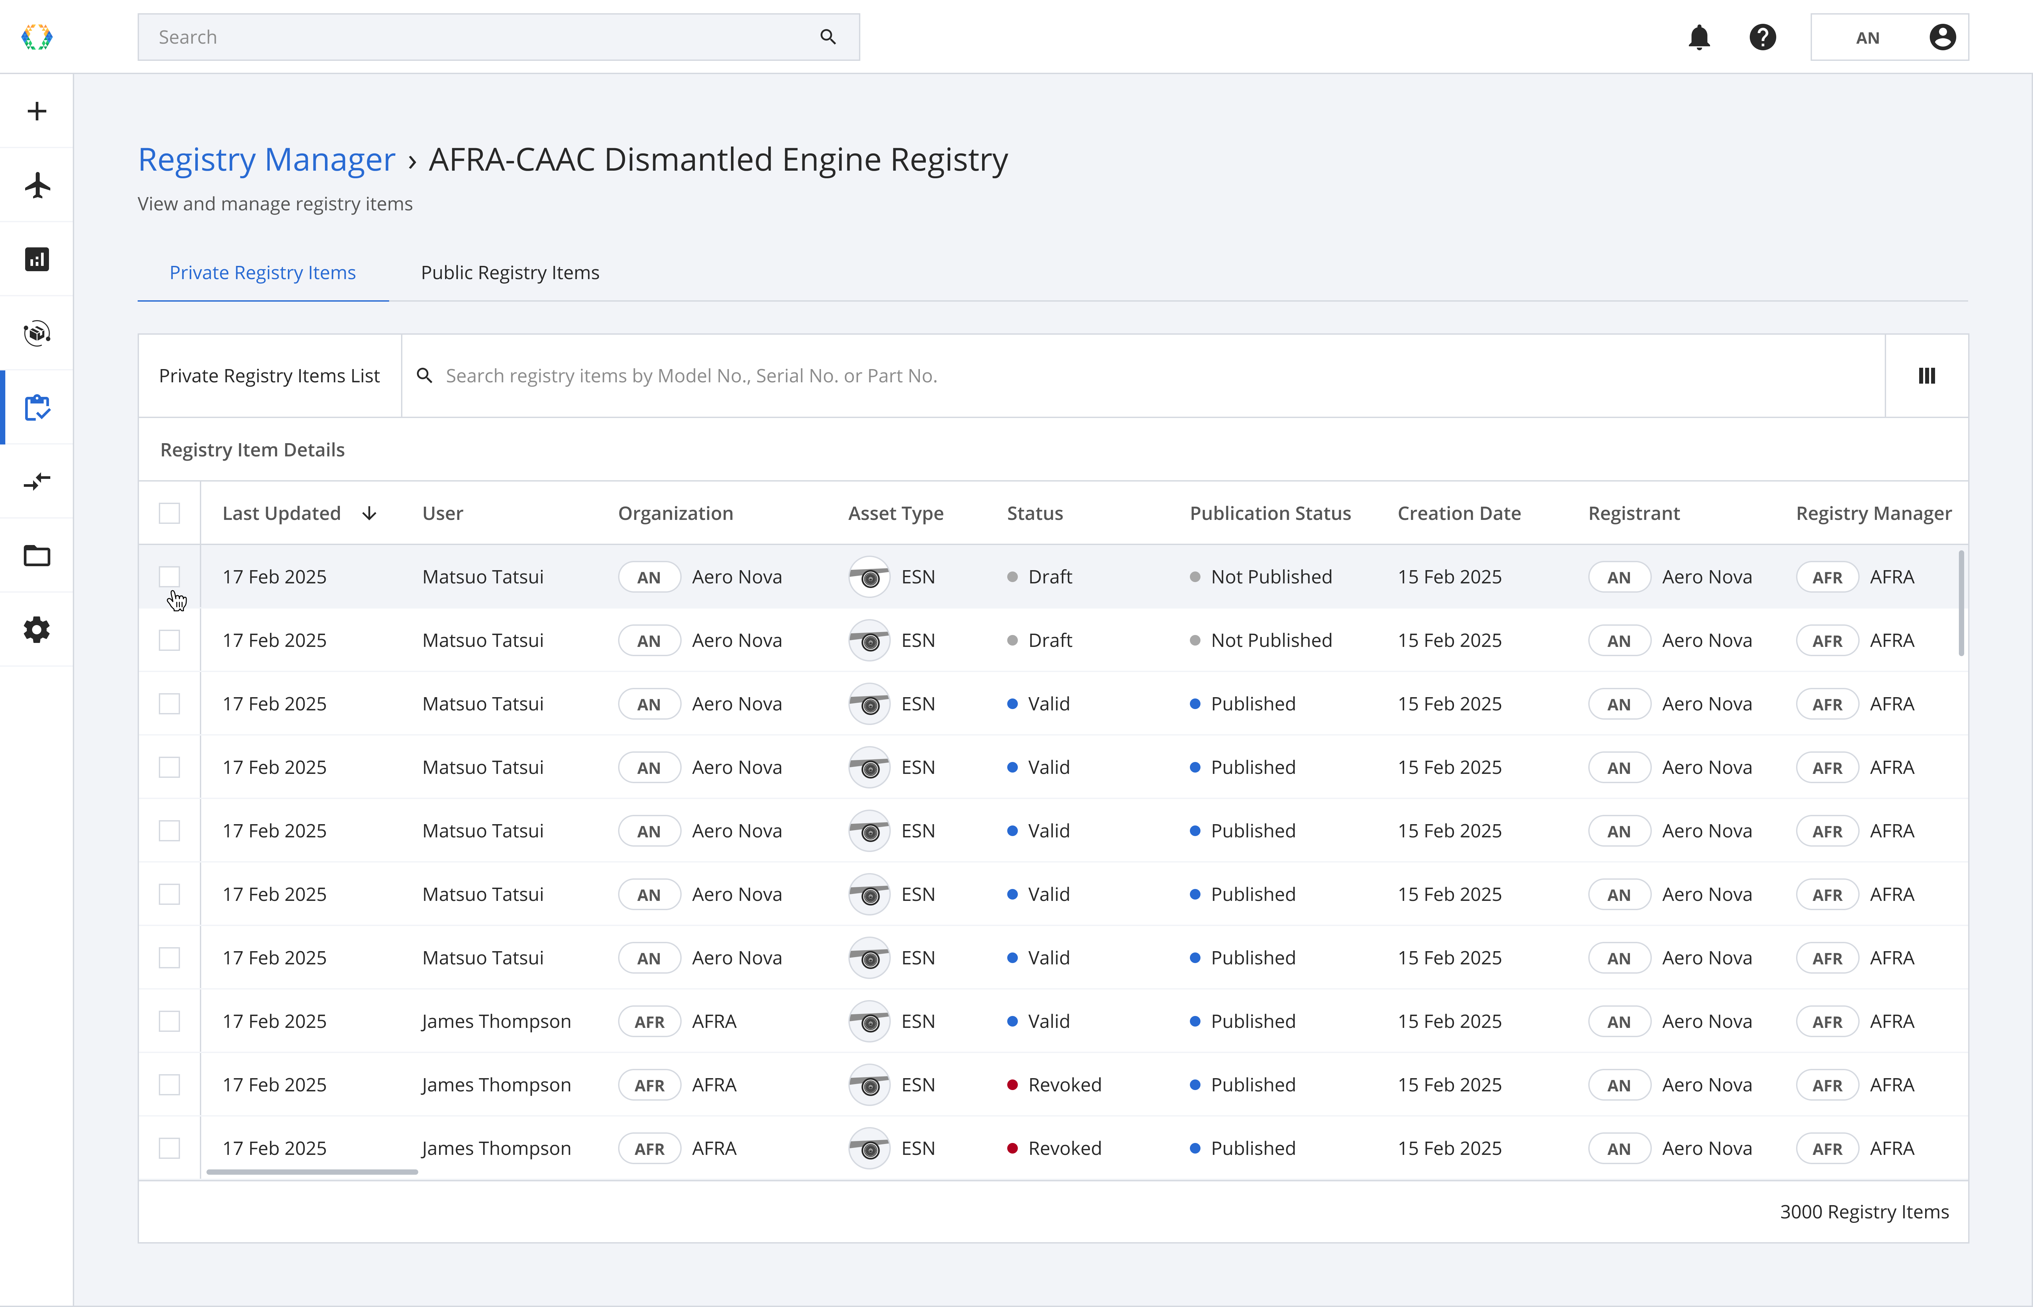Image resolution: width=2033 pixels, height=1307 pixels.
Task: Check the first Revoked row checkbox
Action: (169, 1085)
